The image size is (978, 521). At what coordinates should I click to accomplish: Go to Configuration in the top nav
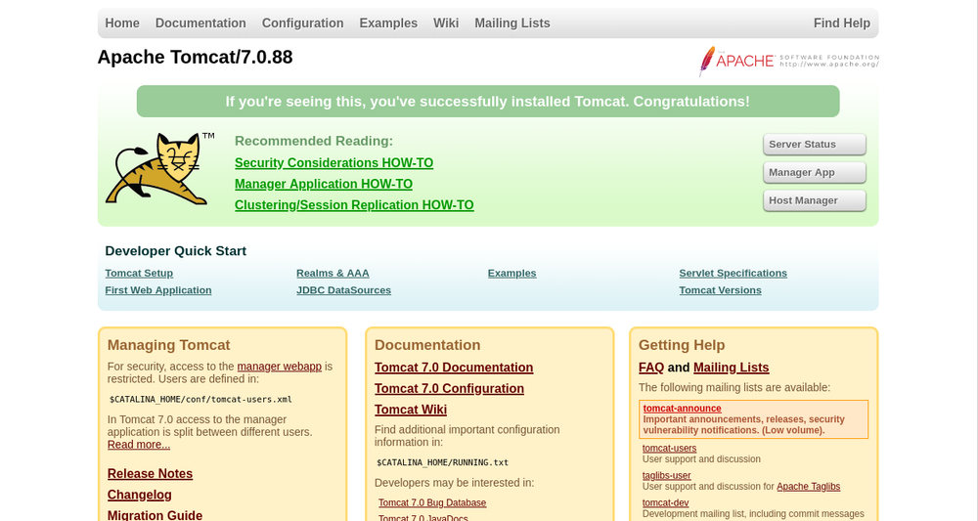point(302,23)
